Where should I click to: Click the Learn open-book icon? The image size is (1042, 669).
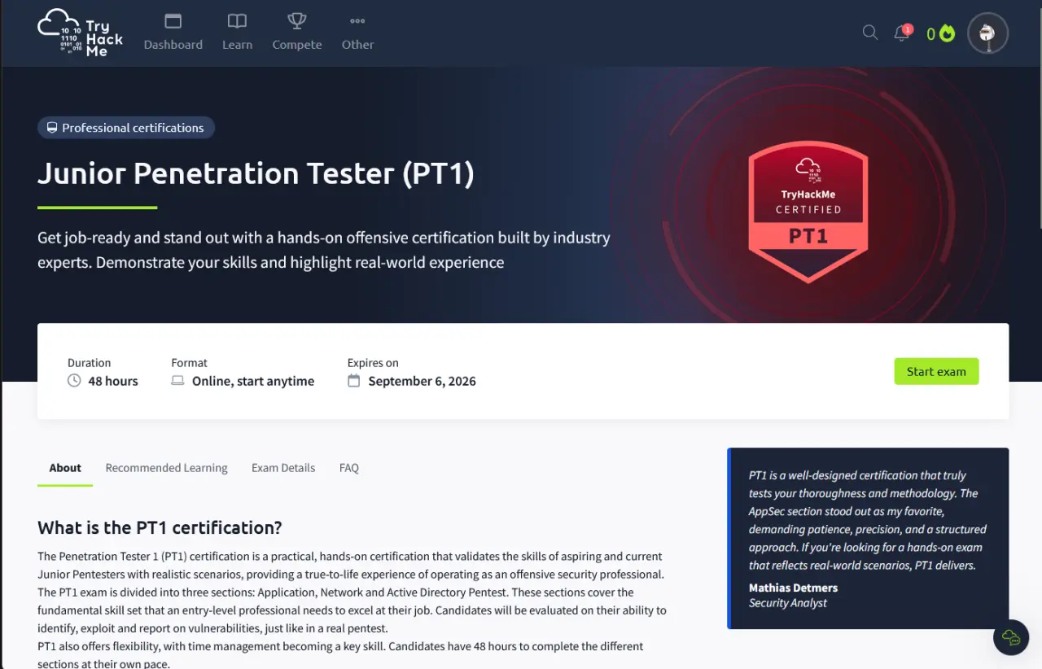coord(237,21)
